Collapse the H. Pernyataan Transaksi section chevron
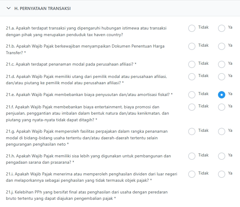240x207 pixels. click(x=8, y=8)
